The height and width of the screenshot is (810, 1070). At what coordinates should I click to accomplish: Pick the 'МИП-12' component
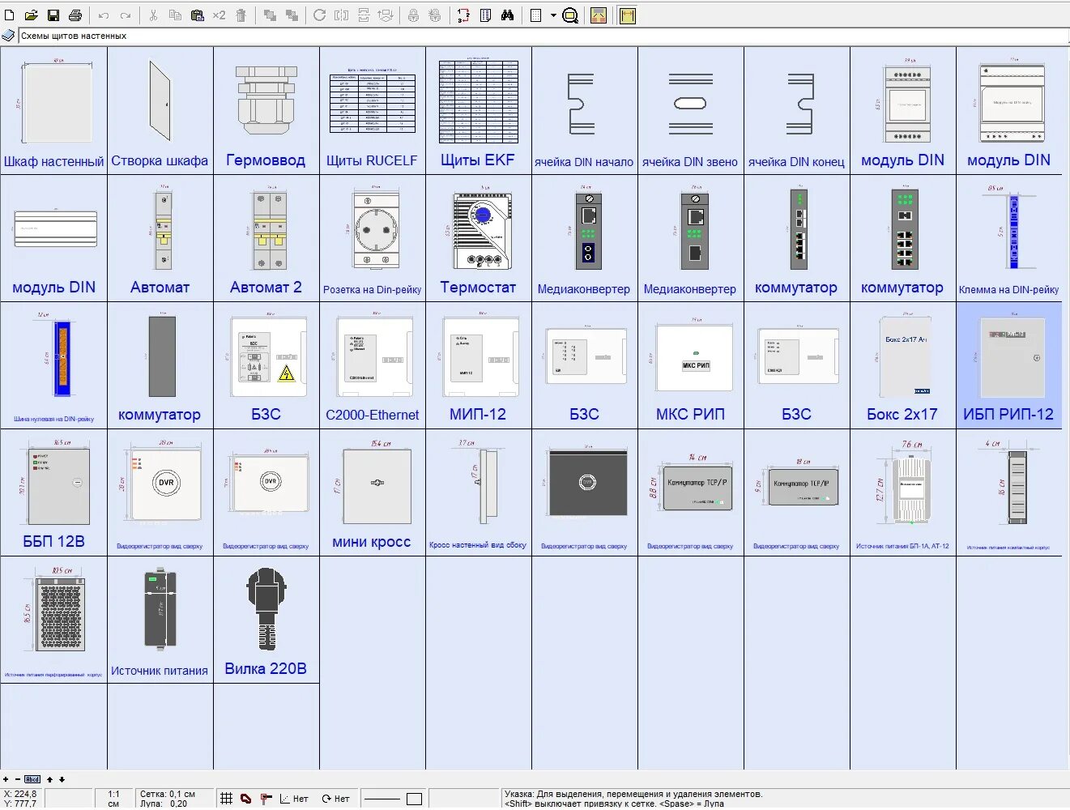pyautogui.click(x=478, y=365)
